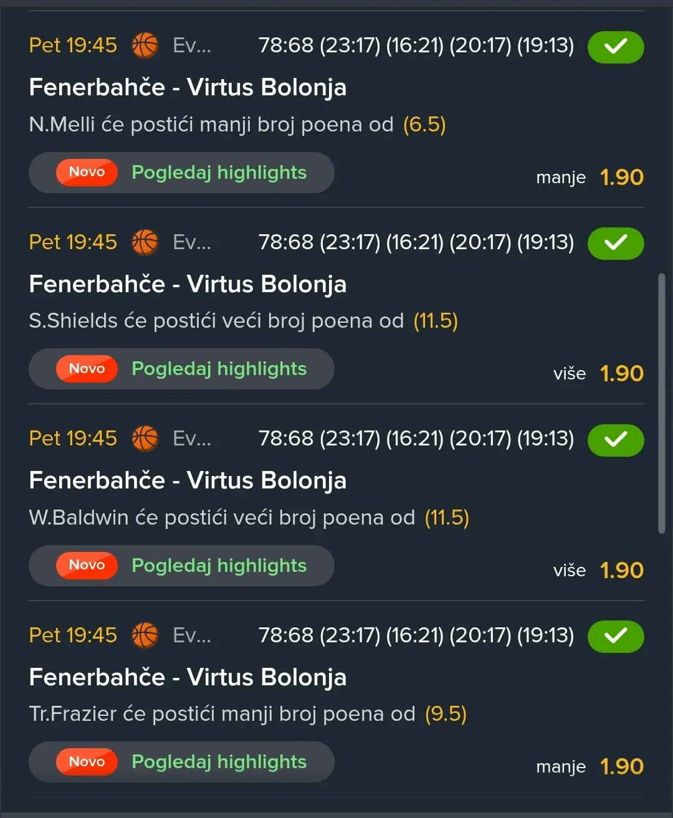Image resolution: width=673 pixels, height=818 pixels.
Task: Select 'više 1.90' odds for S.Shields
Action: point(598,374)
